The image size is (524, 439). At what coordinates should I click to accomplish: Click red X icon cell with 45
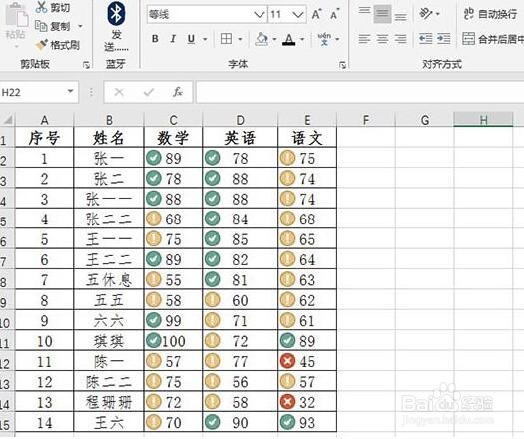pyautogui.click(x=307, y=361)
